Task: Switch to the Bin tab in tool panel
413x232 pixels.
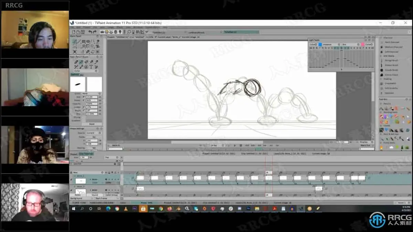Action: (82, 75)
